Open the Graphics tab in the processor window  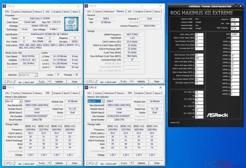click(x=57, y=12)
